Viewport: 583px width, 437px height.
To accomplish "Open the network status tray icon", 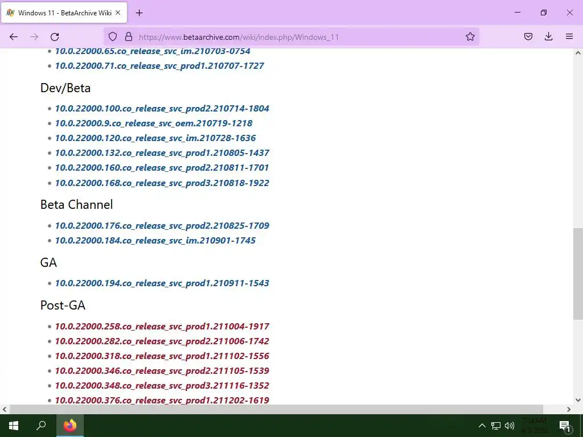I will [496, 426].
